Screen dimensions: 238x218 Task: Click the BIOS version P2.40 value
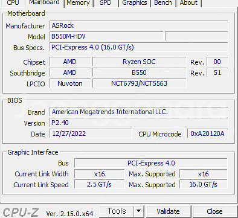[139, 123]
